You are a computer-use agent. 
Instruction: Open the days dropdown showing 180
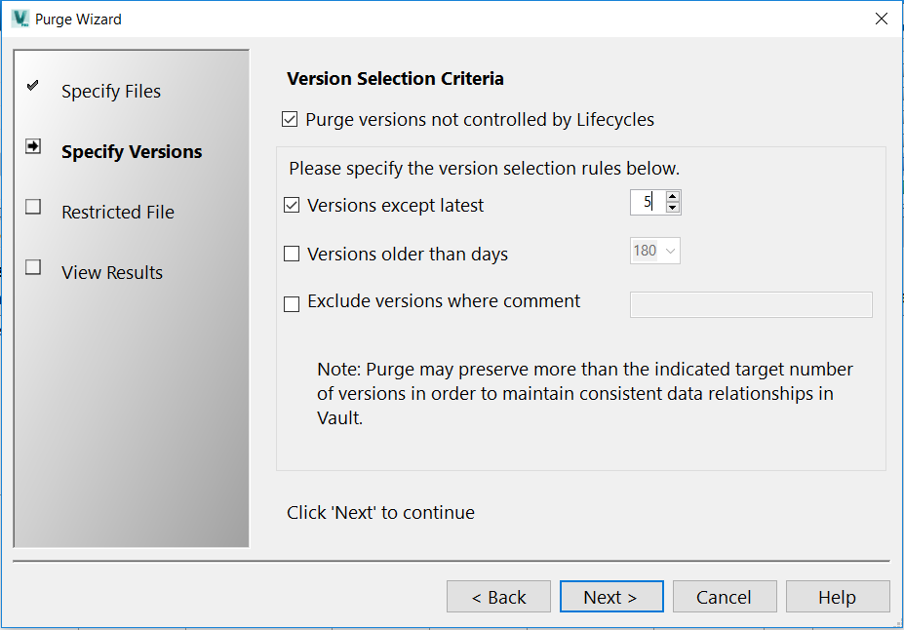pyautogui.click(x=670, y=251)
